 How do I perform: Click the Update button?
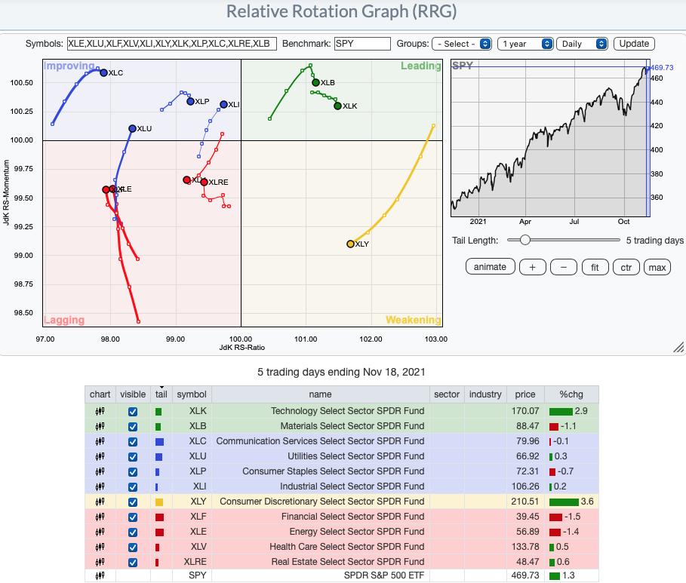pyautogui.click(x=634, y=44)
